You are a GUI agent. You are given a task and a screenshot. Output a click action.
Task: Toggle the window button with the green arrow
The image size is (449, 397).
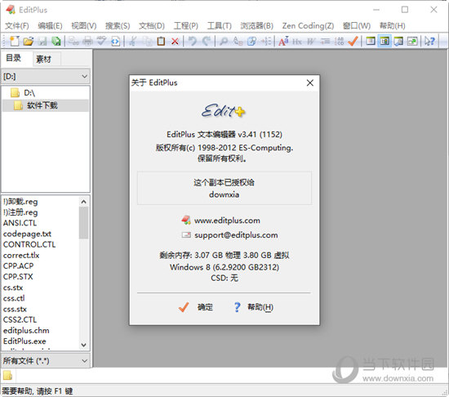coord(412,41)
